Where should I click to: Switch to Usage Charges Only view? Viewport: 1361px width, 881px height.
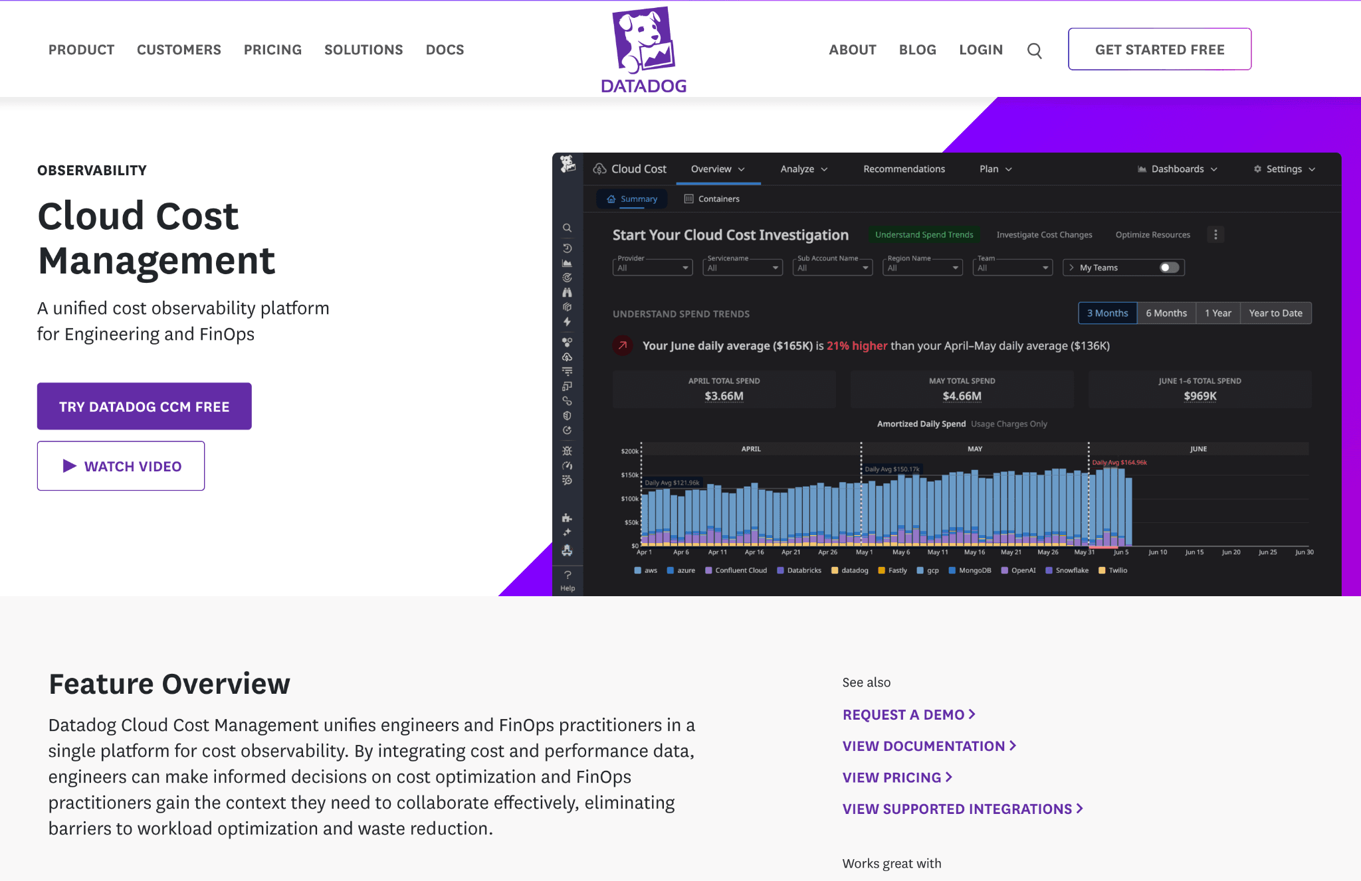click(x=1009, y=424)
